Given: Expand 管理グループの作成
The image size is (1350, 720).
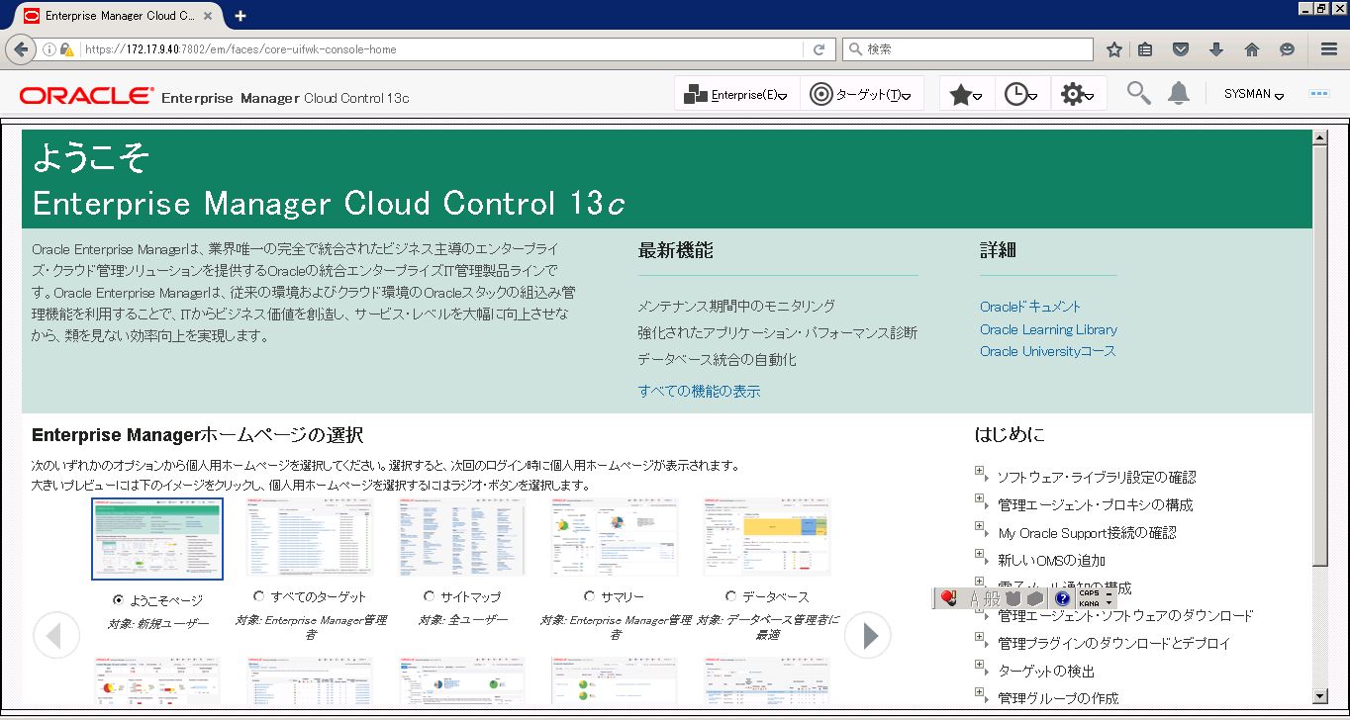Looking at the screenshot, I should [x=980, y=693].
